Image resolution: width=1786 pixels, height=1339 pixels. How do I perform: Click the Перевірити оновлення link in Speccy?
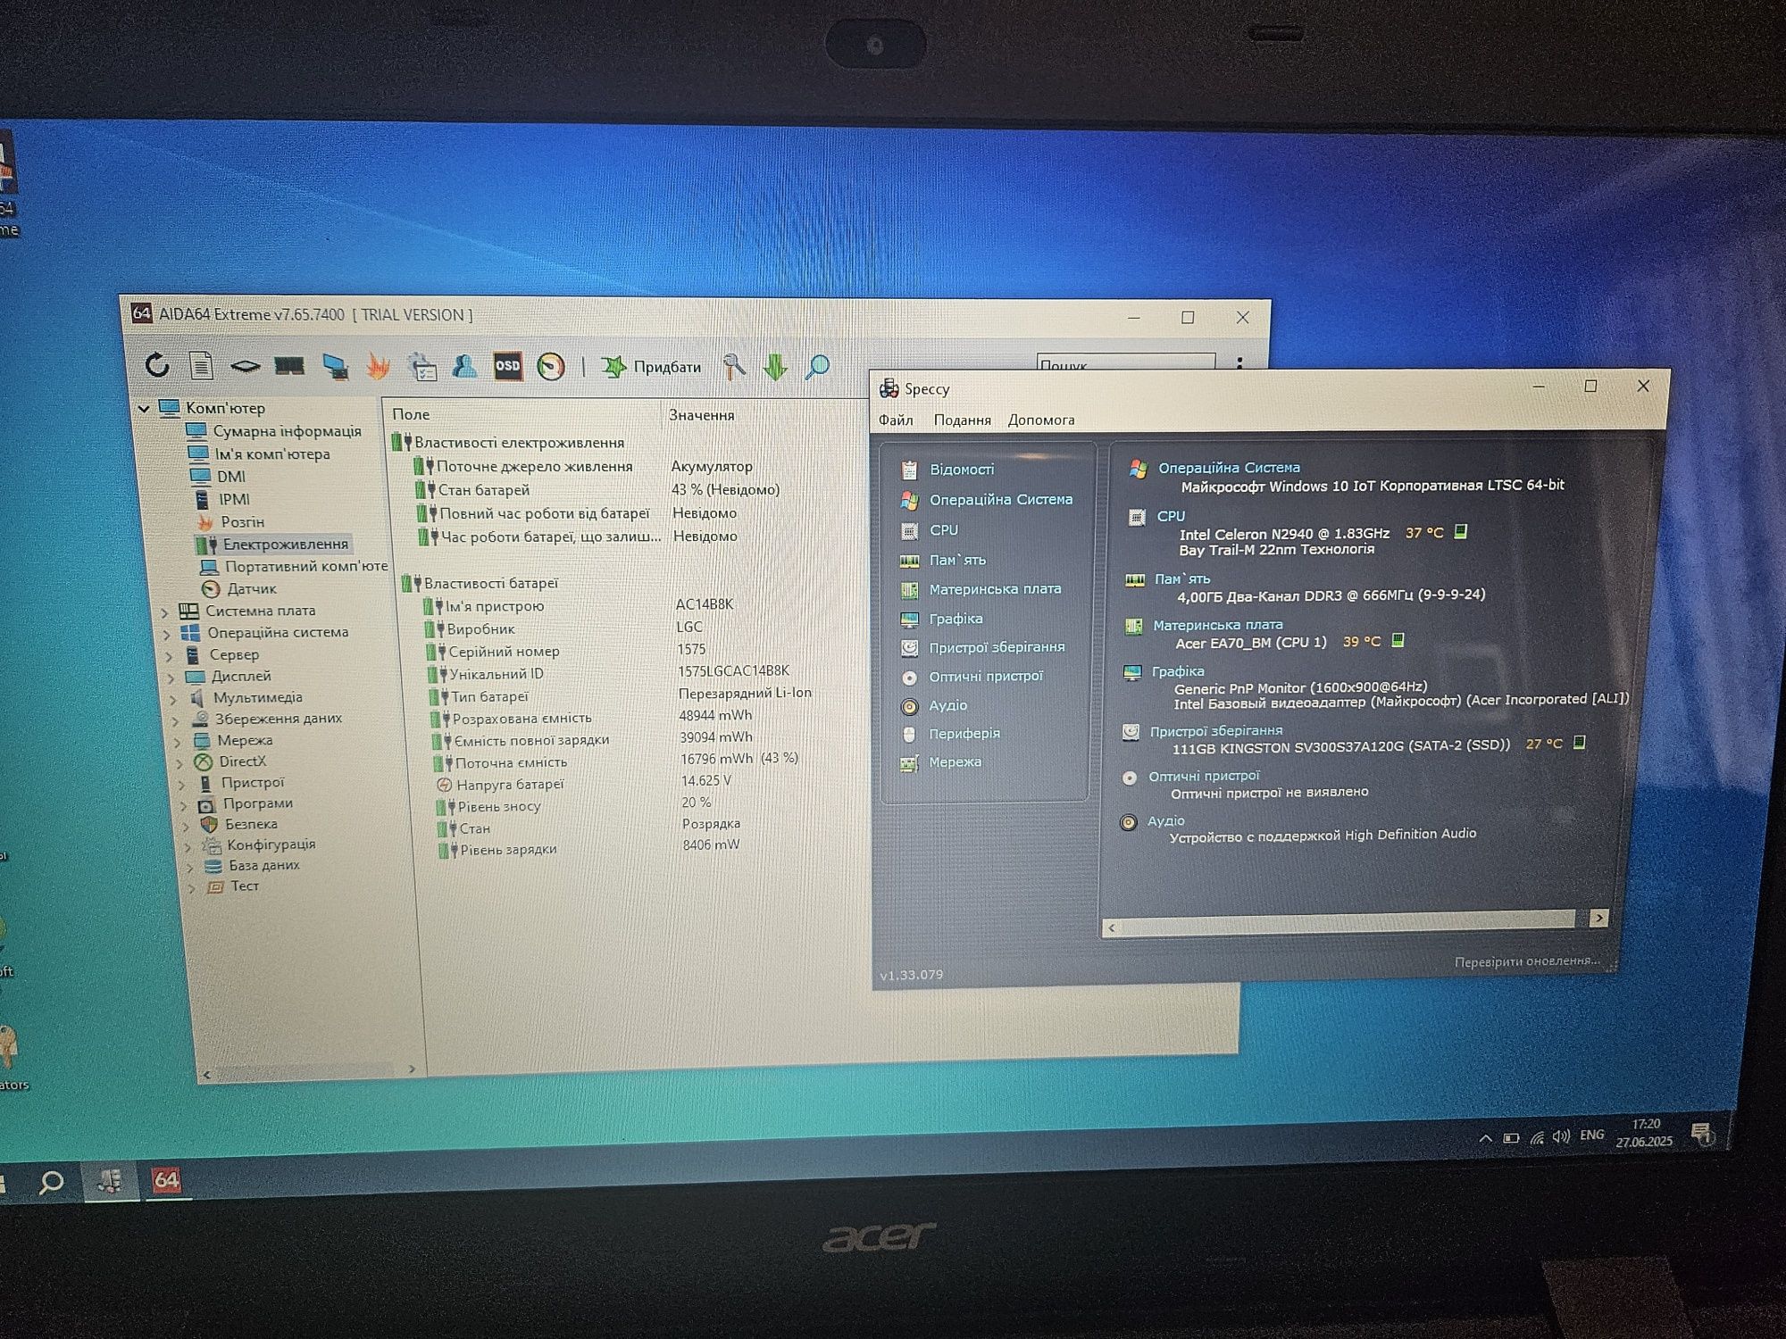click(x=1527, y=961)
